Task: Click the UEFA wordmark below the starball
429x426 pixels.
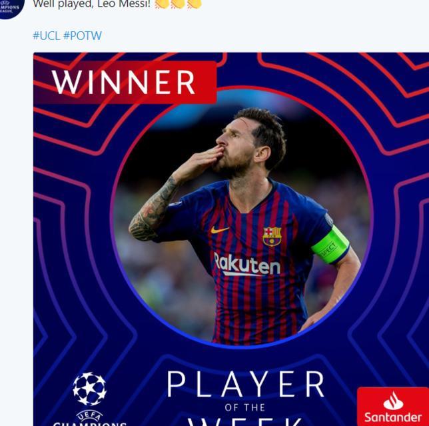Action: pos(89,417)
